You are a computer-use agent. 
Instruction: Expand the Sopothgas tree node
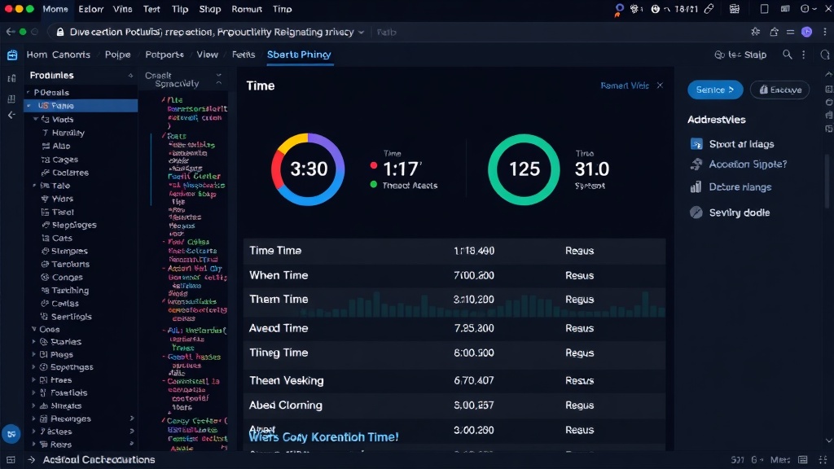coord(34,367)
